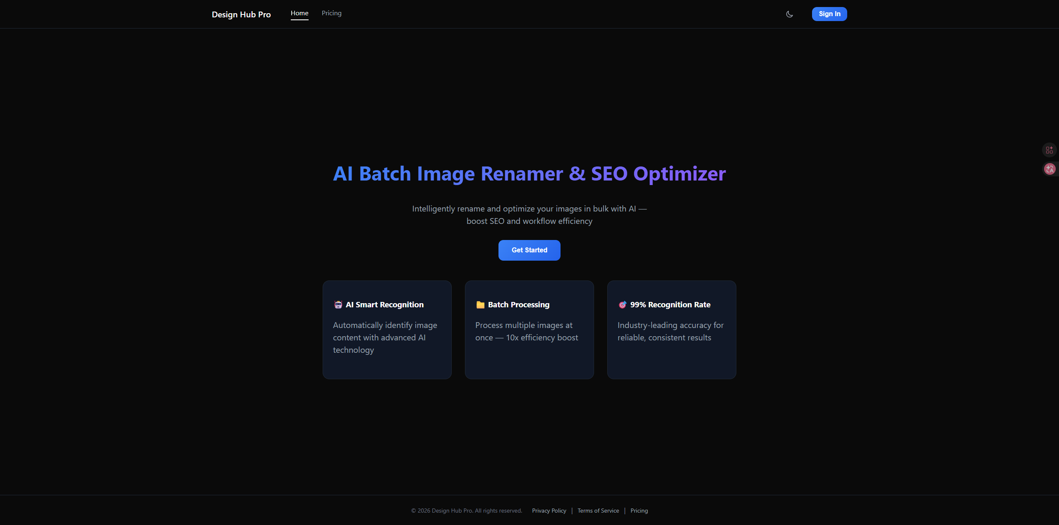Open the floating apps widget on right edge
This screenshot has height=525, width=1059.
tap(1049, 150)
